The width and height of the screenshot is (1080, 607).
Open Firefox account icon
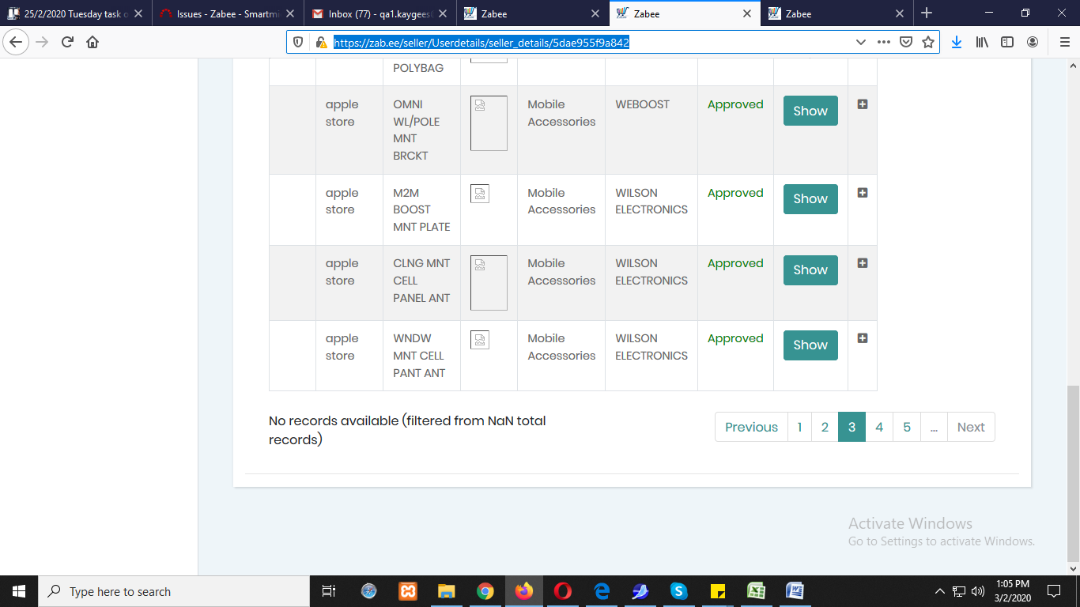(1033, 43)
